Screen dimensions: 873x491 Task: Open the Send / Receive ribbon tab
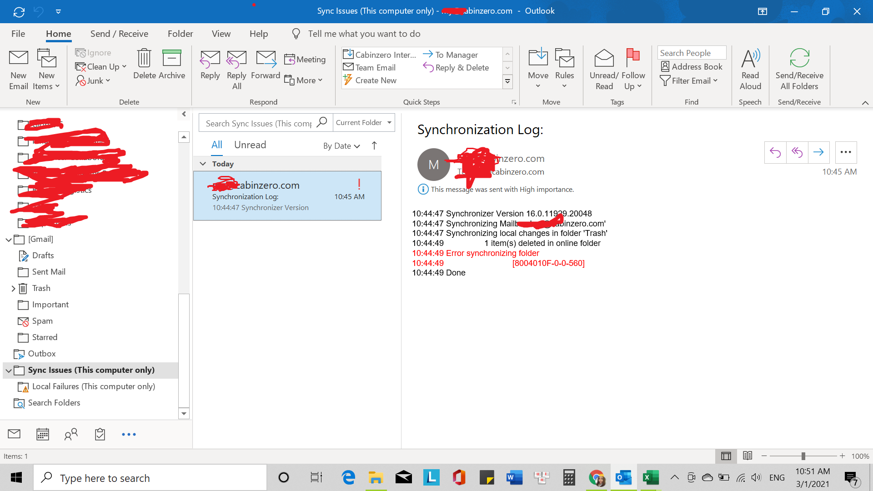119,34
